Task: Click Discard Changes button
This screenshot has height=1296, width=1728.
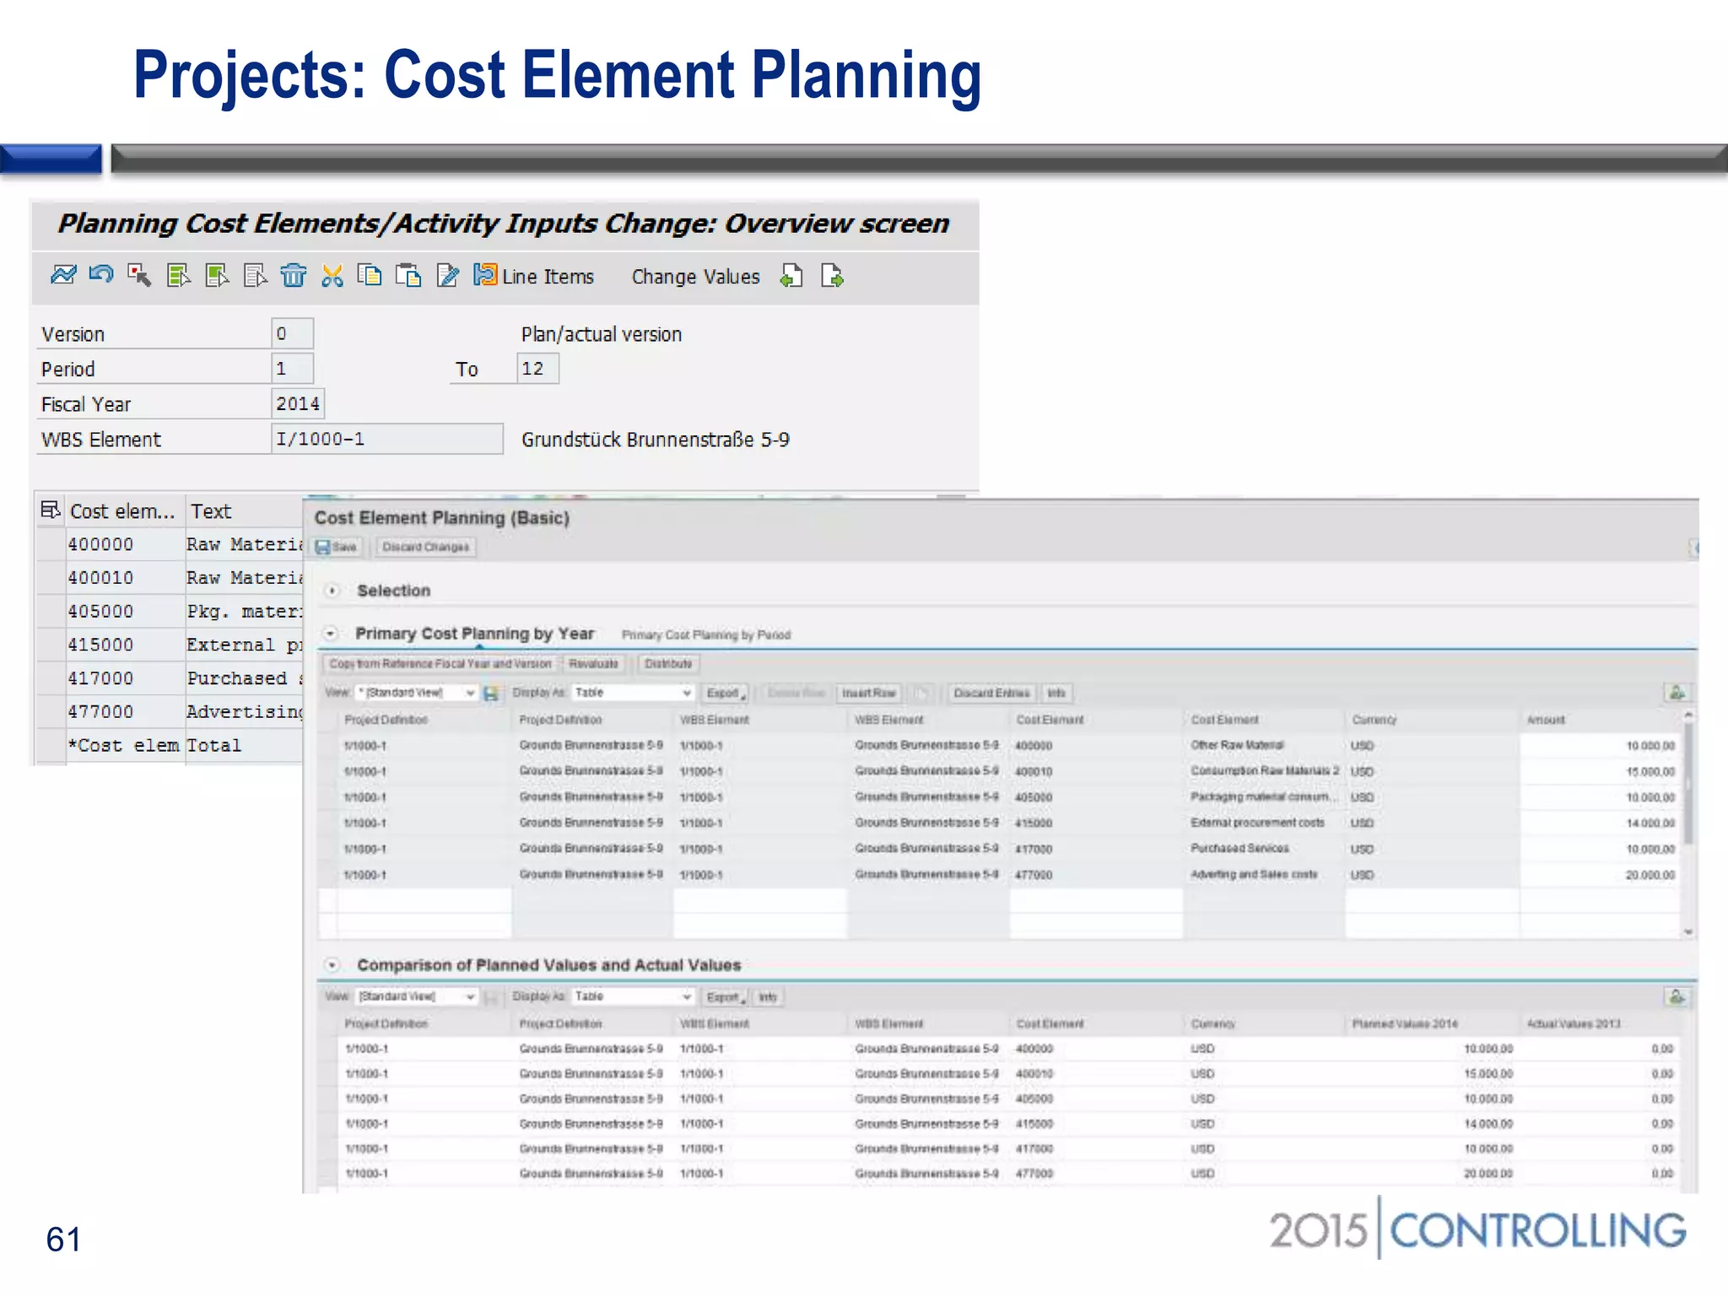Action: [425, 547]
